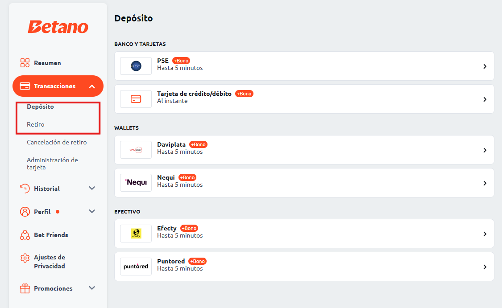Click the Perfil user icon
This screenshot has width=502, height=308.
[25, 212]
